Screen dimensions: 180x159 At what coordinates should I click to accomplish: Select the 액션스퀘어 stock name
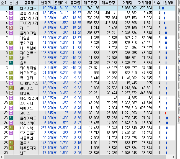(28, 123)
